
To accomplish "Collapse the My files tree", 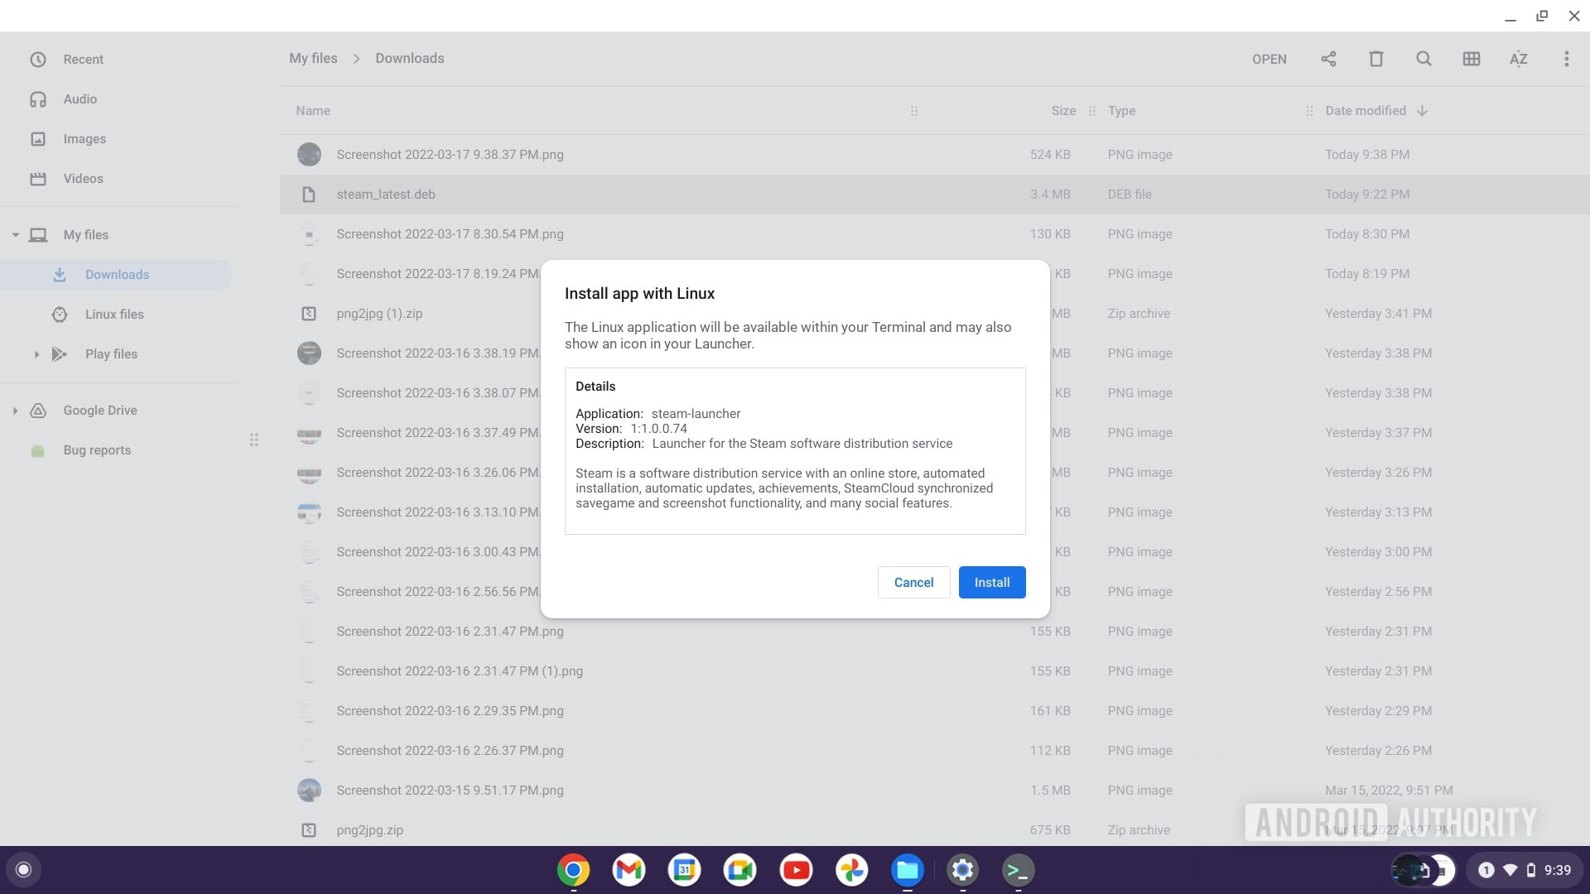I will click(x=15, y=235).
